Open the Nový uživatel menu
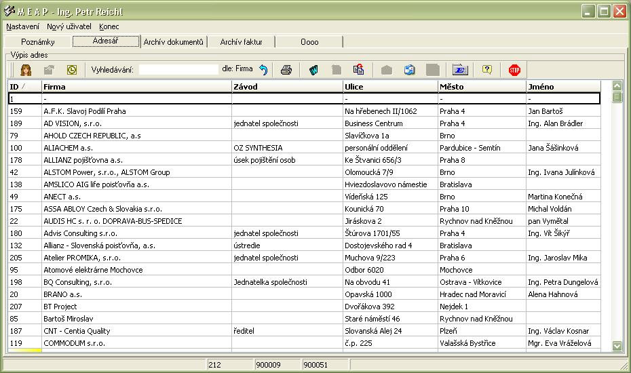Image resolution: width=631 pixels, height=373 pixels. [x=69, y=26]
